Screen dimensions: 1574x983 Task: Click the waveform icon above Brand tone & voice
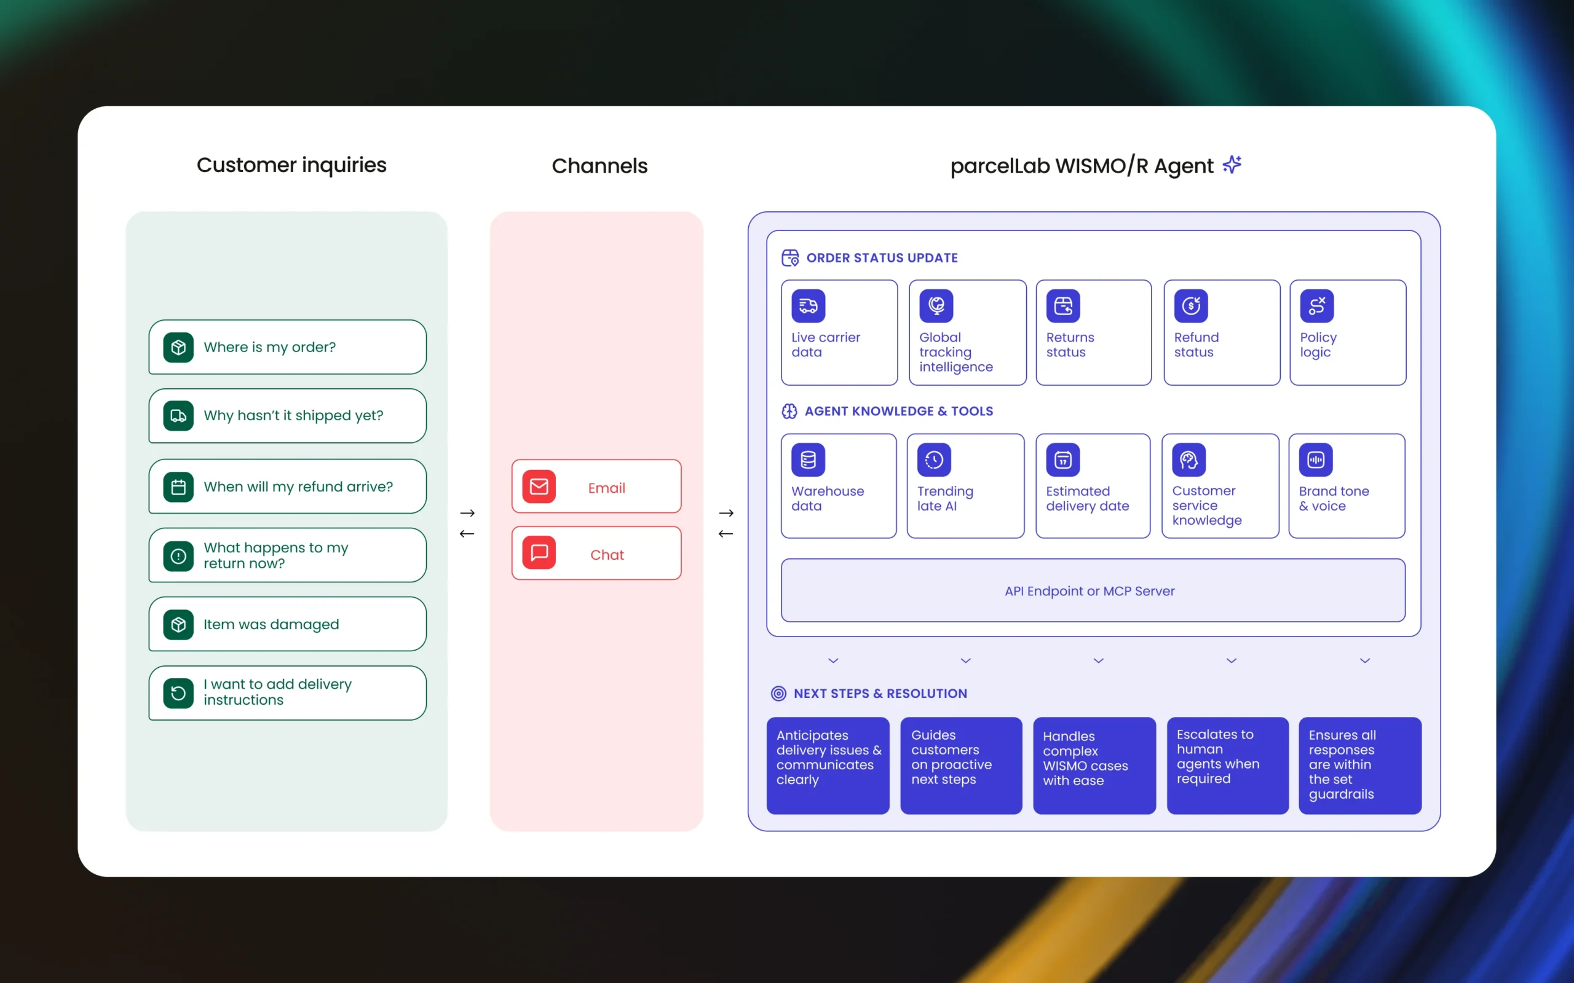[x=1316, y=460]
